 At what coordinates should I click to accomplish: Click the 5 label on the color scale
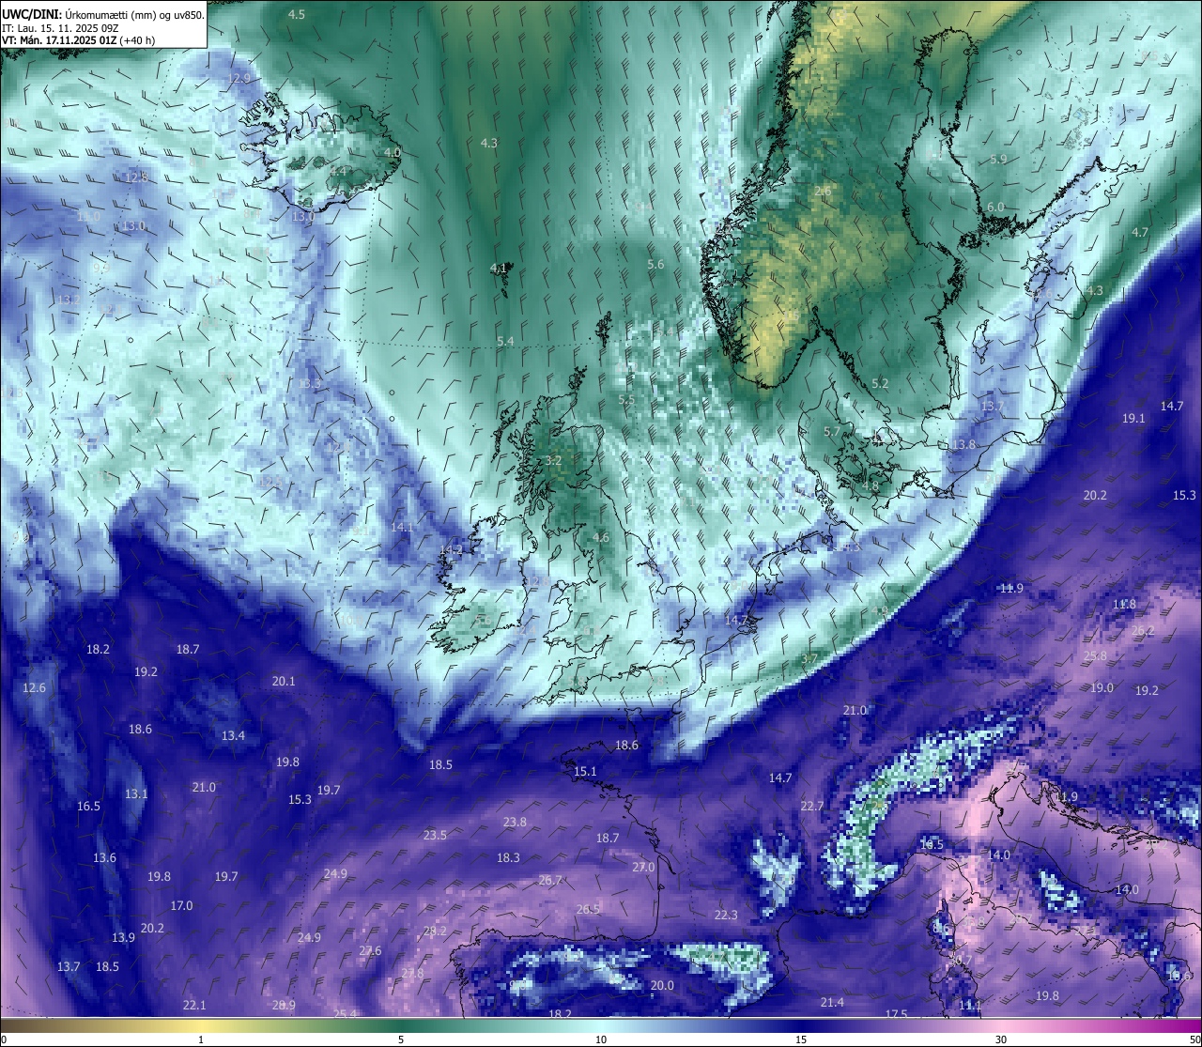coord(401,1039)
